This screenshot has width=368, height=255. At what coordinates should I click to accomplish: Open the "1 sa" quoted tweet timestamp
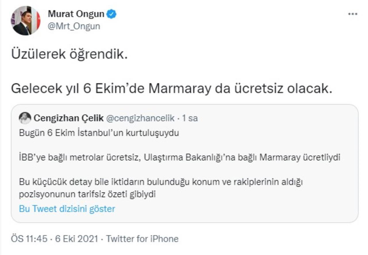[x=191, y=118]
